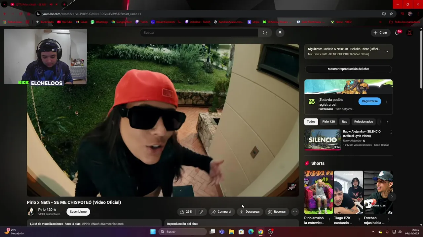Select the Relacionados filter chip

click(364, 122)
